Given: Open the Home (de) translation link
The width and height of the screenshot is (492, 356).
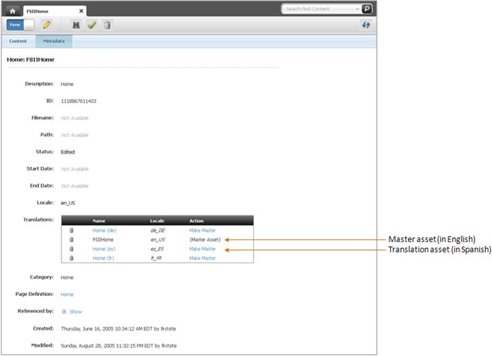Looking at the screenshot, I should 104,231.
